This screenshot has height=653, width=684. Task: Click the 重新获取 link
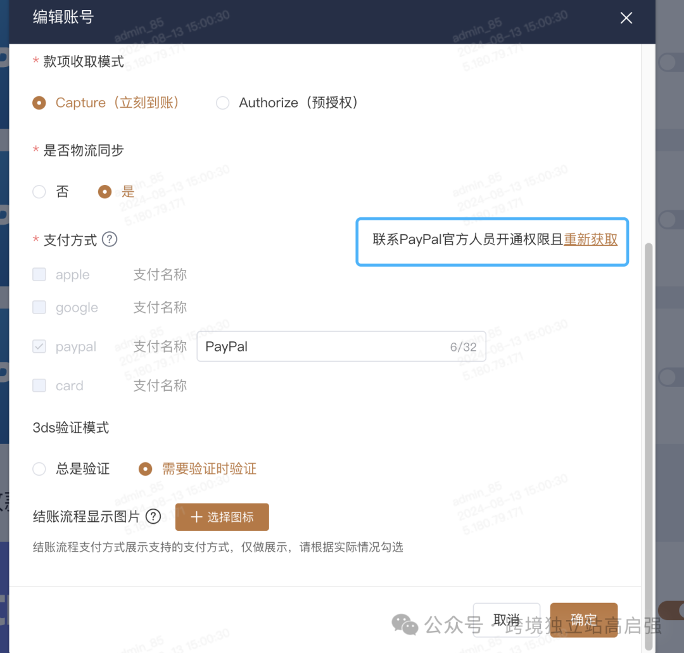[591, 239]
